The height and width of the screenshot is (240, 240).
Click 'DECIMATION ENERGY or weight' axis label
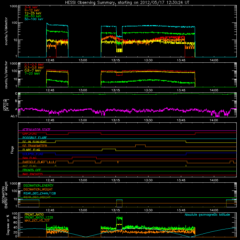pos(4,195)
